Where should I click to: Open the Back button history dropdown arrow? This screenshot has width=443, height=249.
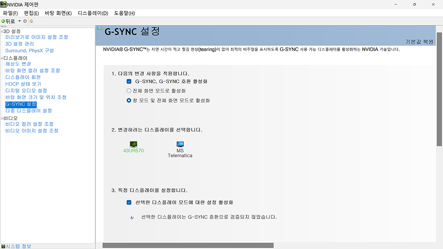(19, 21)
